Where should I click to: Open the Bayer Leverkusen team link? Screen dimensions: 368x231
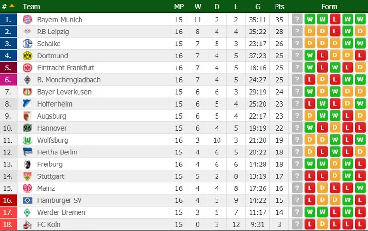pos(64,92)
